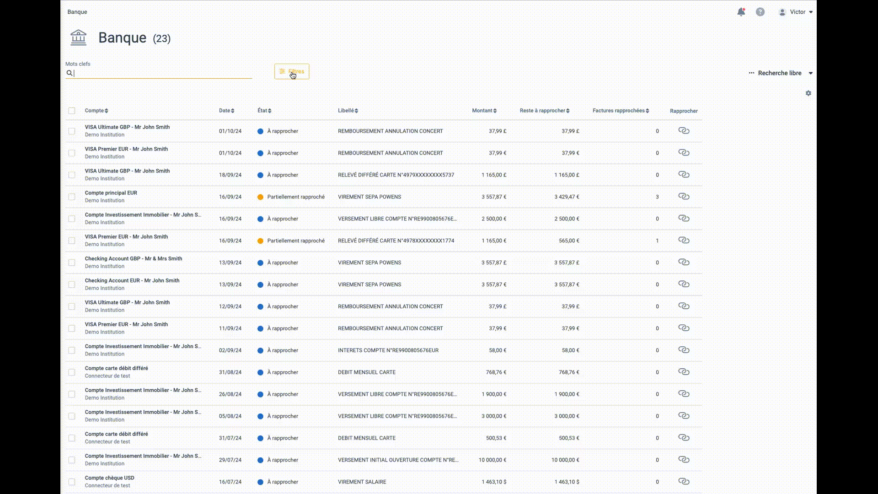Click reconcile icon for INTERETS COMPTE row
Image resolution: width=878 pixels, height=494 pixels.
click(x=684, y=350)
